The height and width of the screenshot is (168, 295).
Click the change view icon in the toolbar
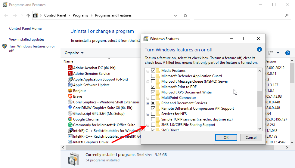(271, 53)
